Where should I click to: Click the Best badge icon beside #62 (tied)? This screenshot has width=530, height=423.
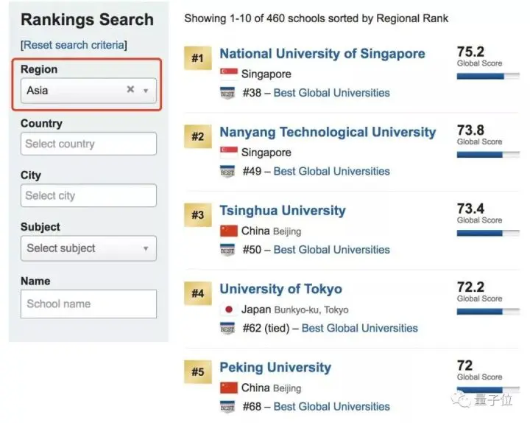point(227,328)
